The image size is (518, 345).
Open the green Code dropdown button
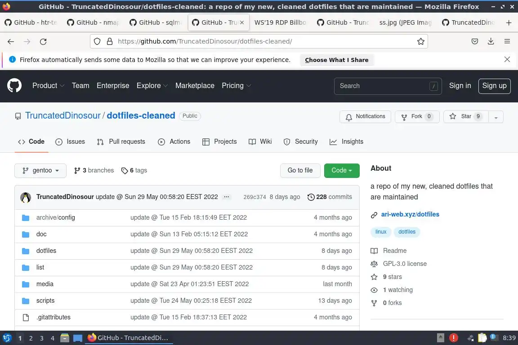coord(342,170)
